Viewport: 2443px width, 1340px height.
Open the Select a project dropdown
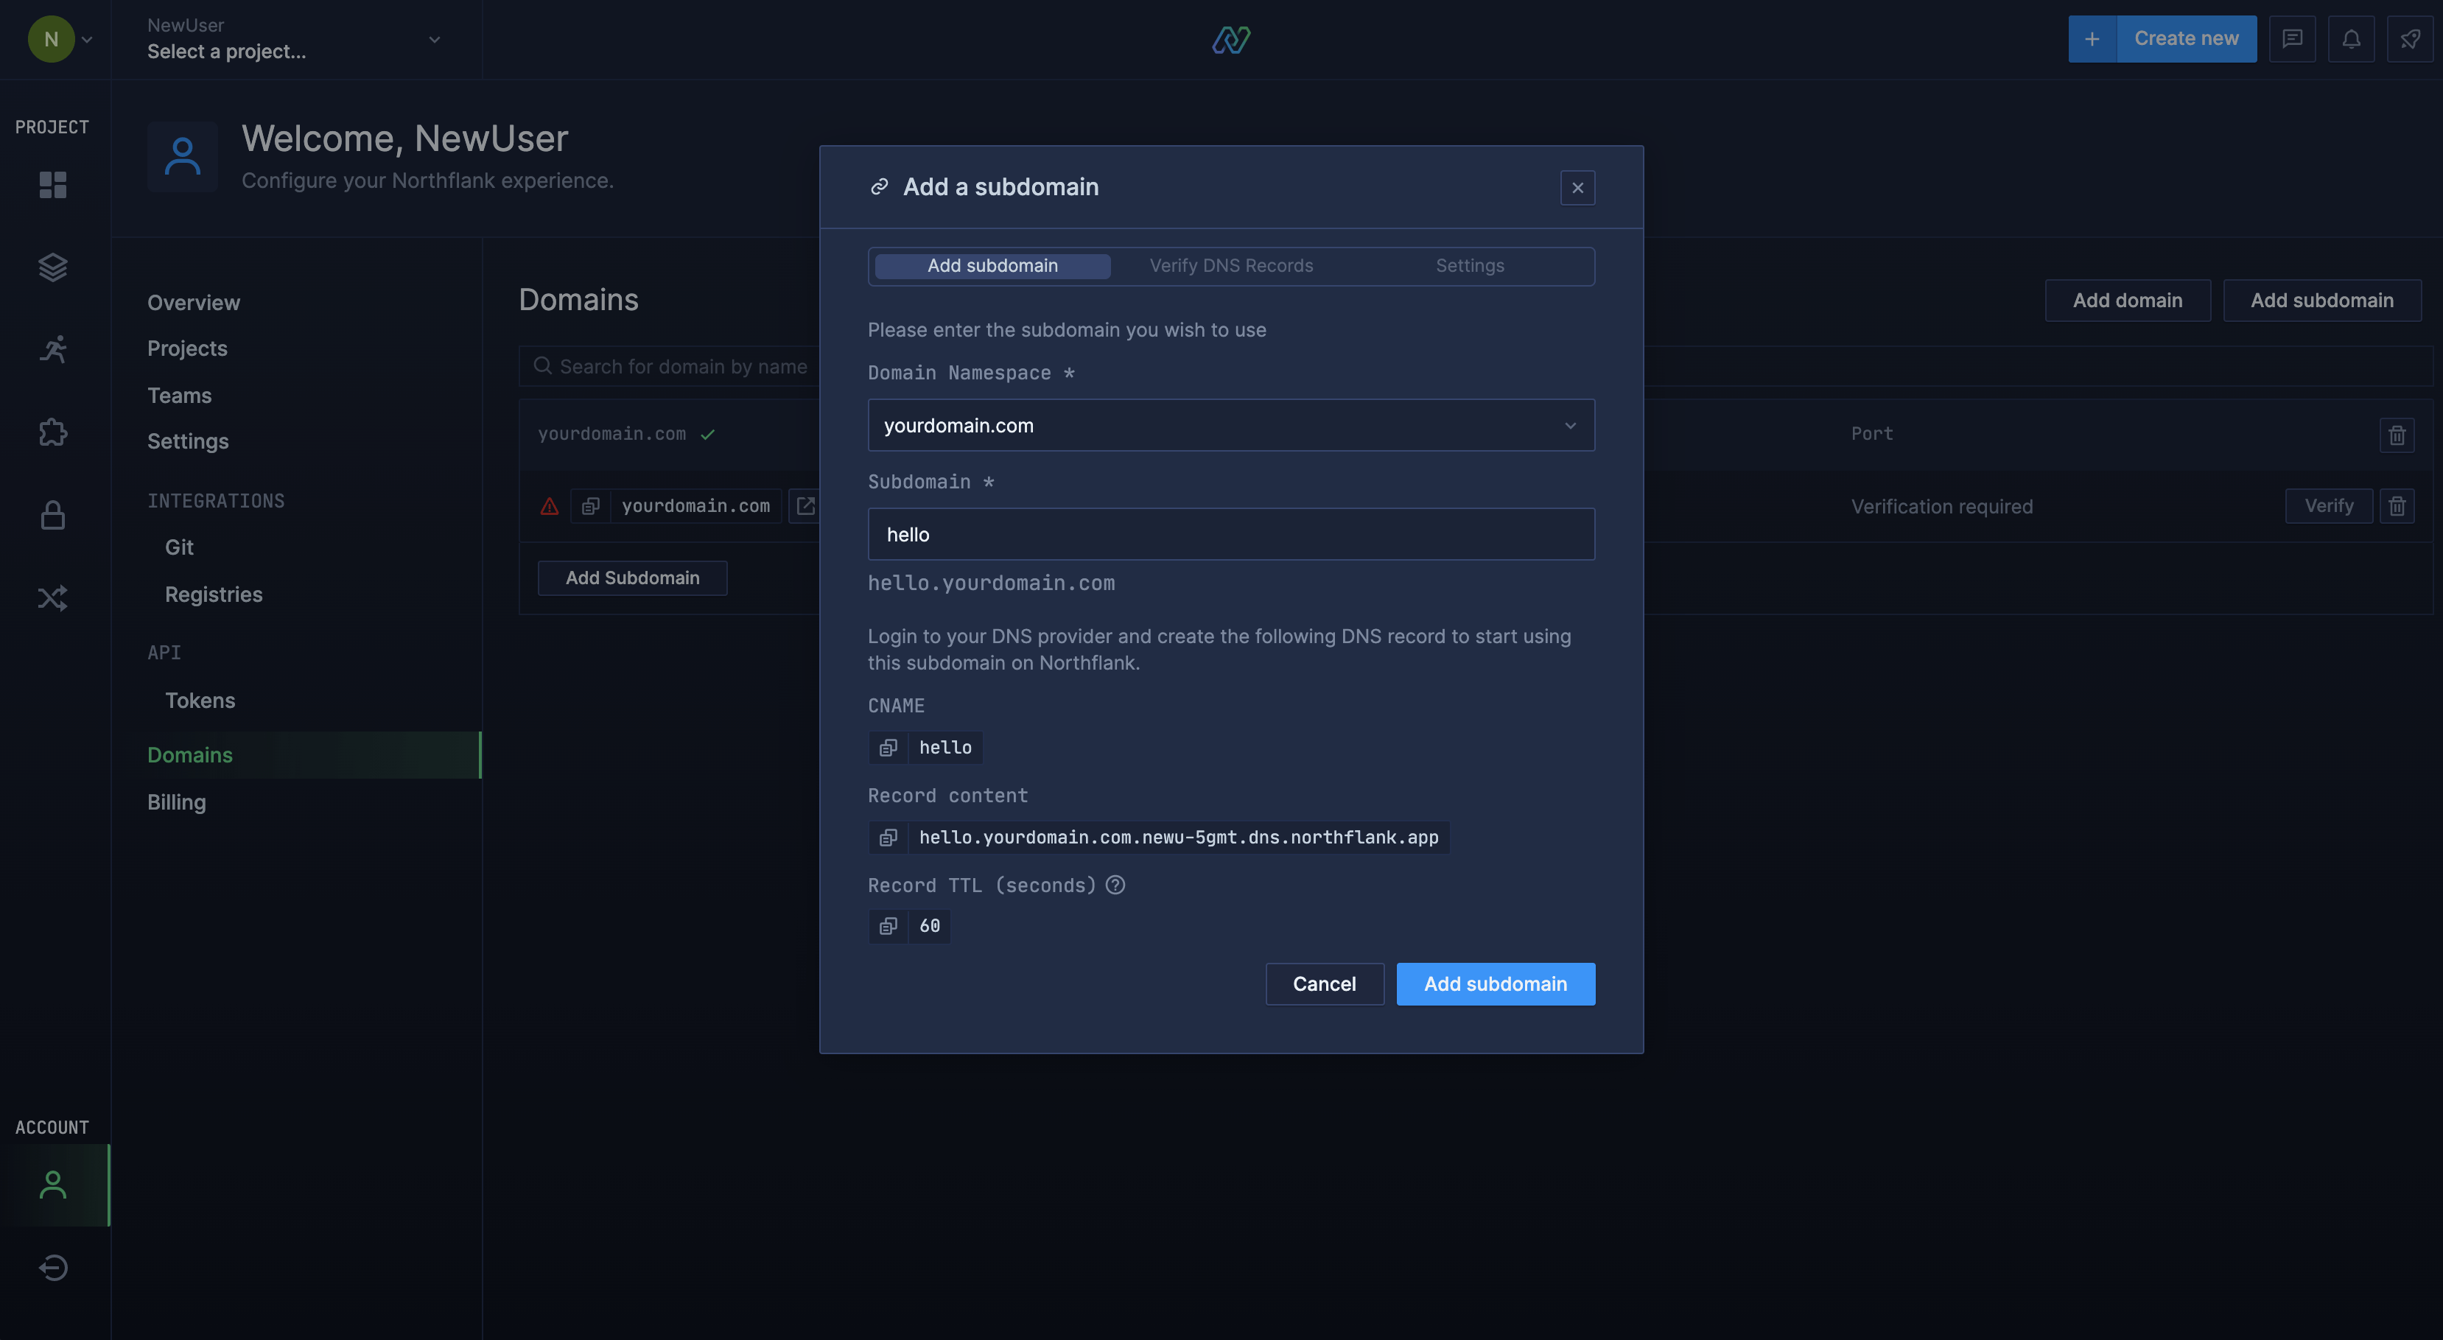[x=295, y=39]
